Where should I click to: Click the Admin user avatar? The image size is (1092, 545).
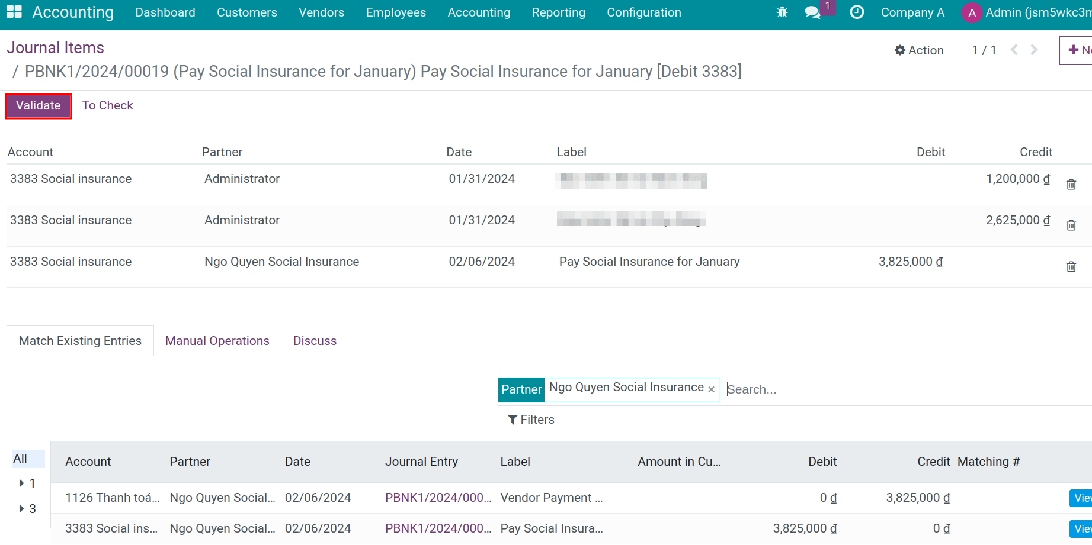[972, 13]
